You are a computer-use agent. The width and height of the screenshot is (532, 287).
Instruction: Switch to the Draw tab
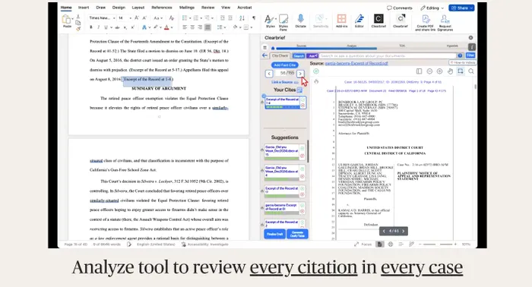(101, 8)
